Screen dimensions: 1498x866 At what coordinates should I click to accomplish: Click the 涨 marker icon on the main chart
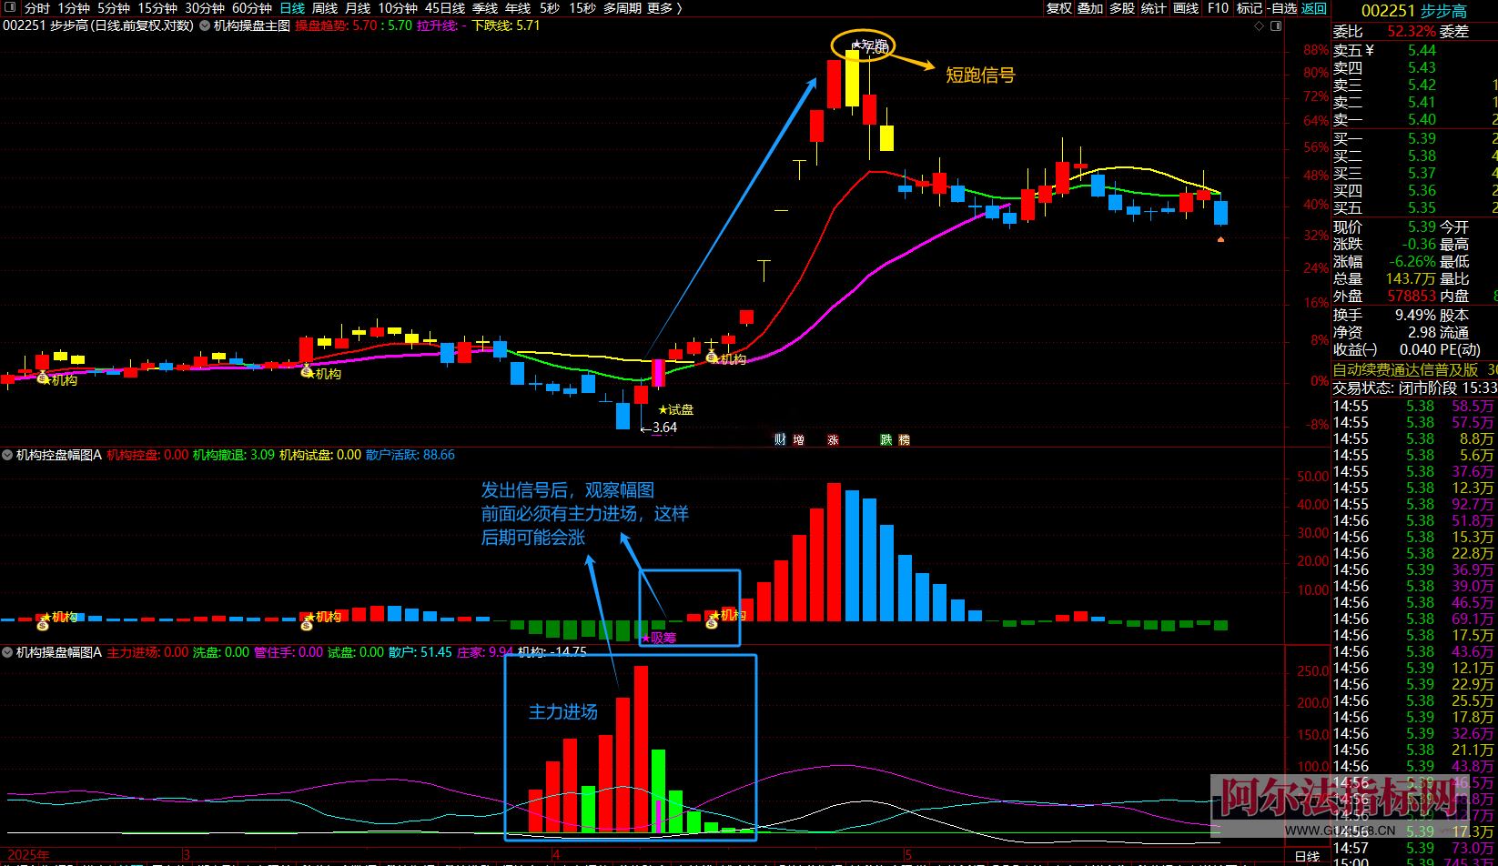[833, 439]
